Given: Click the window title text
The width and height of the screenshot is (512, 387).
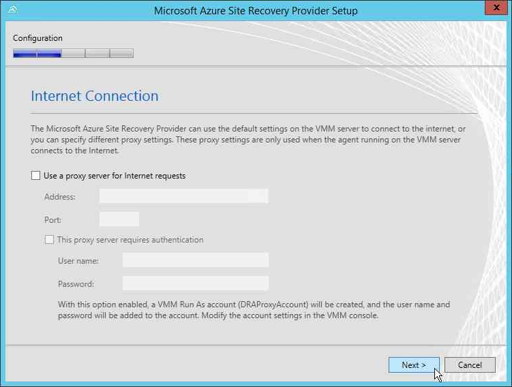Looking at the screenshot, I should coord(256,10).
